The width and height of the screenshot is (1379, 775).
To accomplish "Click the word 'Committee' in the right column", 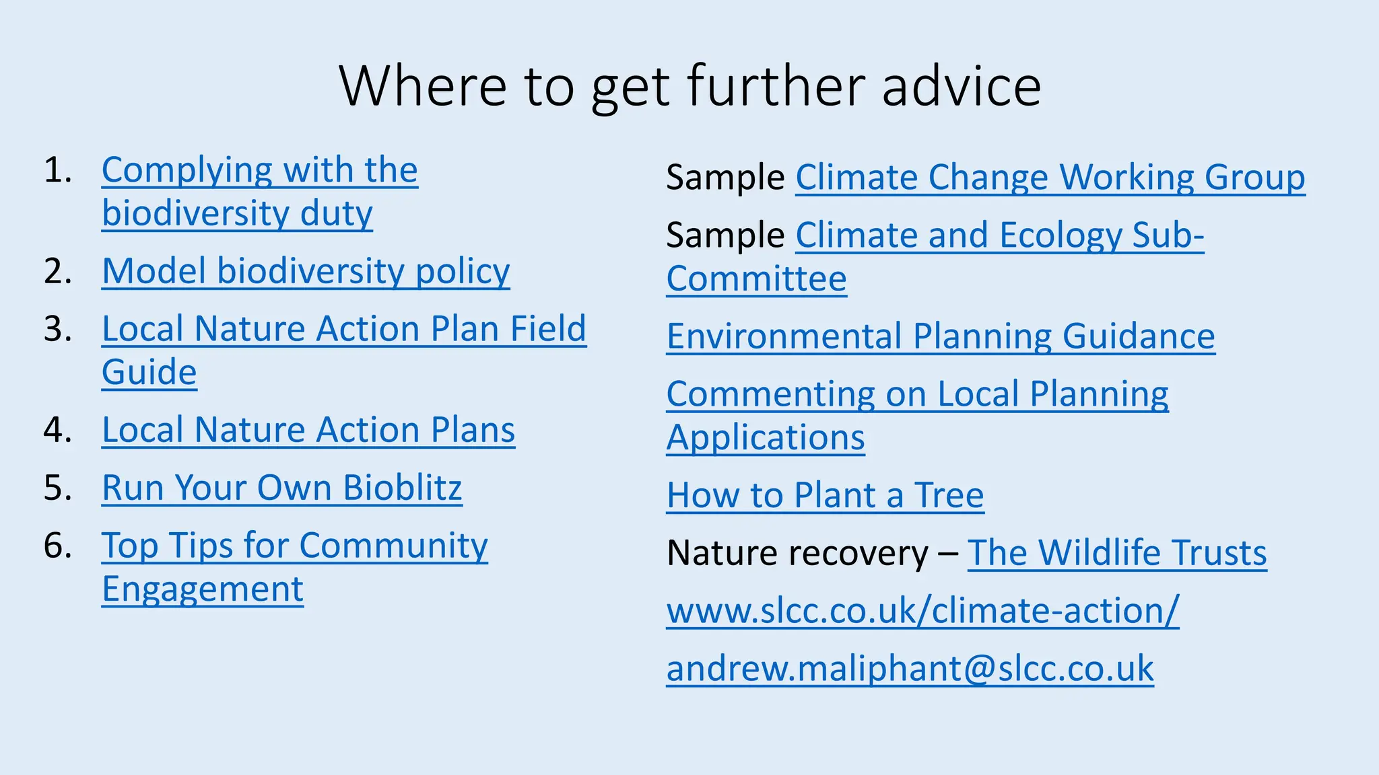I will [757, 279].
